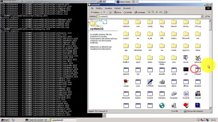This screenshot has height=122, width=218.
Task: Open the Visualizza menu
Action: pos(108,8)
